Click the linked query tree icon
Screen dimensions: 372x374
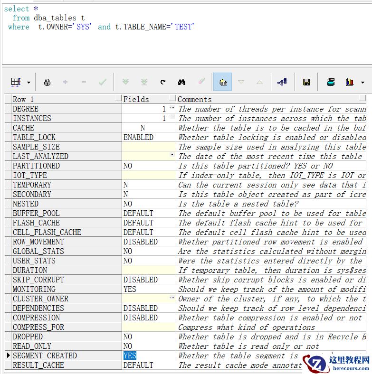tap(282, 82)
